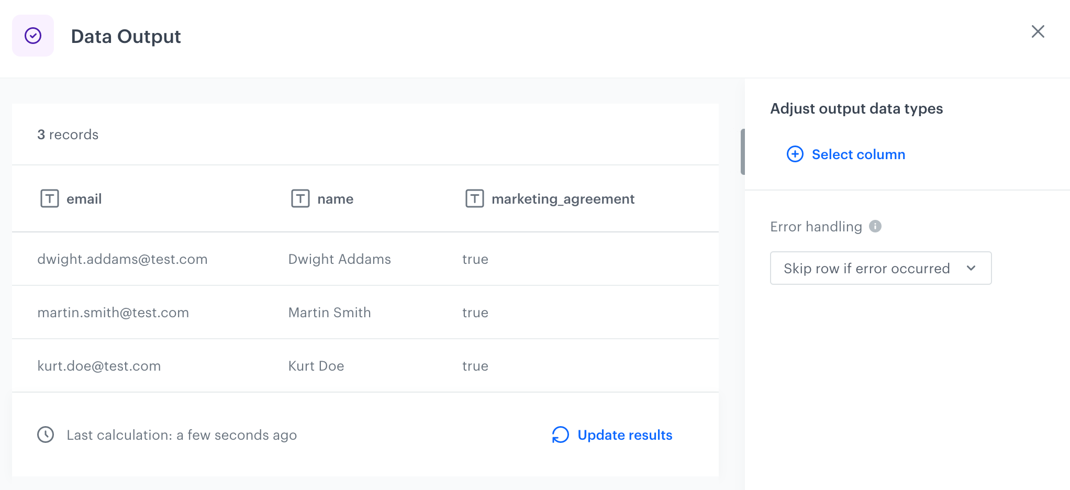
Task: Click the Select column link
Action: (x=858, y=154)
